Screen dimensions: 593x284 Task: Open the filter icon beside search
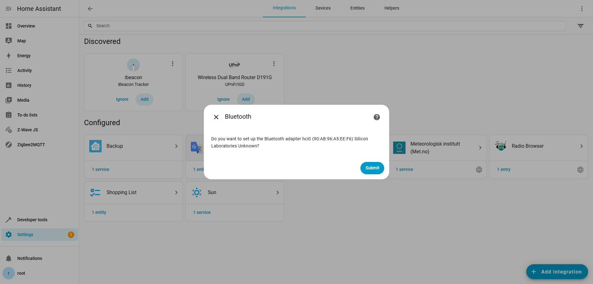coord(580,26)
